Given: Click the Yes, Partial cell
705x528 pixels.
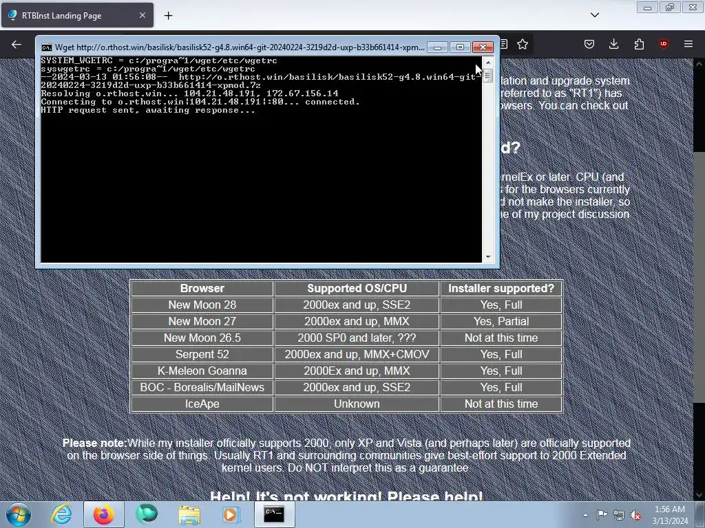Looking at the screenshot, I should click(501, 322).
